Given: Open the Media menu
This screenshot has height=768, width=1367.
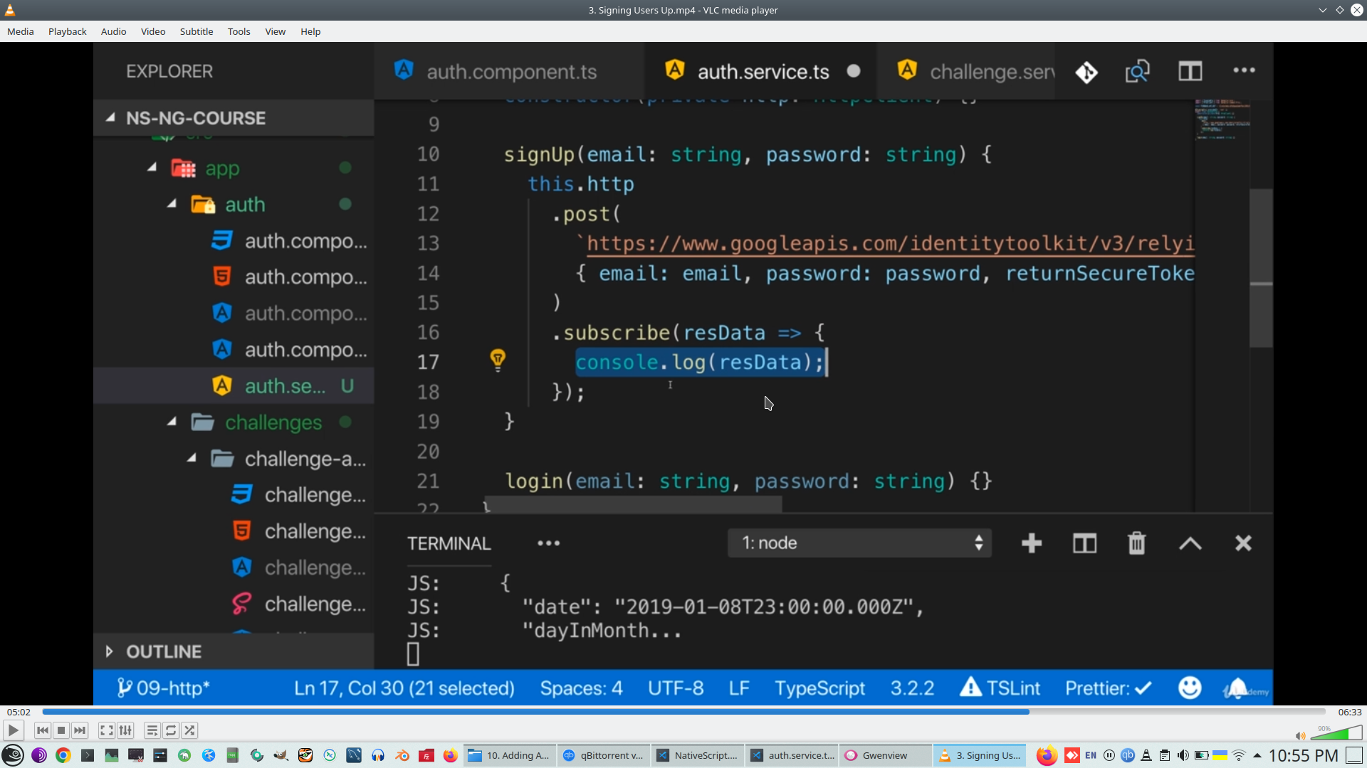Looking at the screenshot, I should (21, 31).
